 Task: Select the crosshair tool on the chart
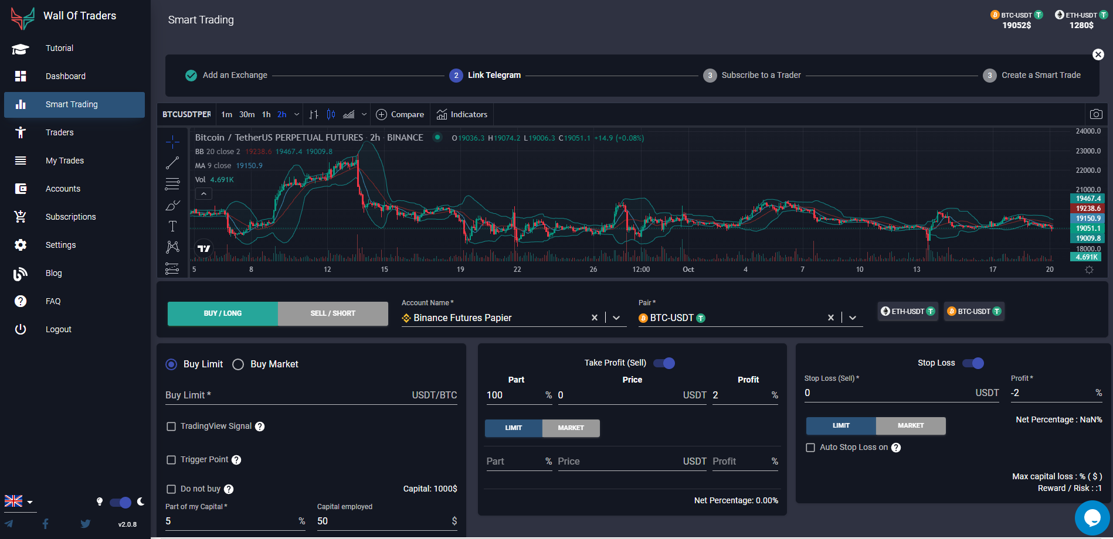pos(172,141)
